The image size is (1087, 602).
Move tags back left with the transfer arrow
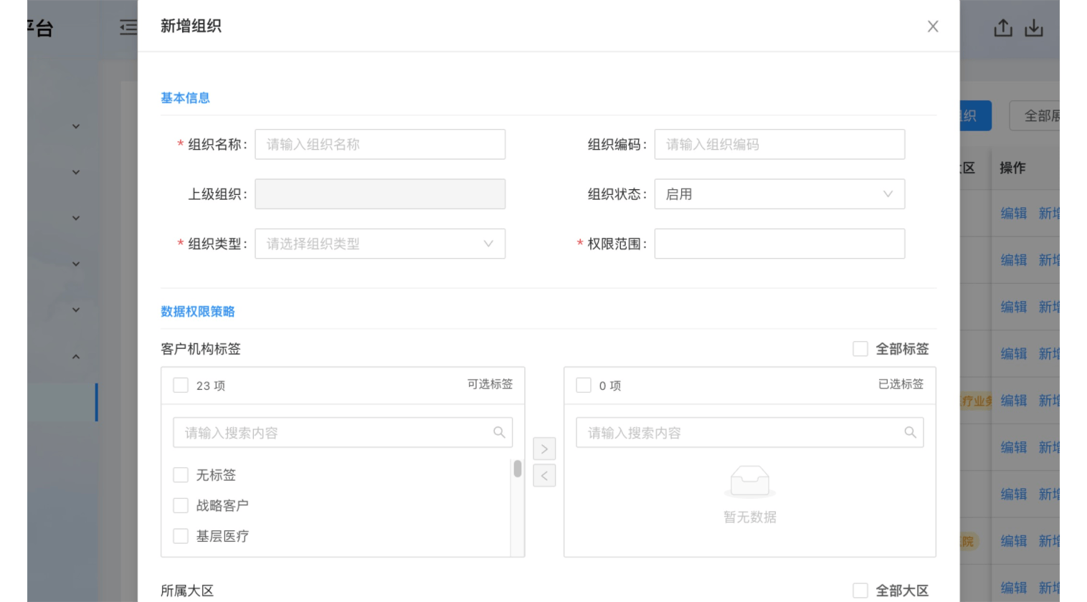pos(544,475)
